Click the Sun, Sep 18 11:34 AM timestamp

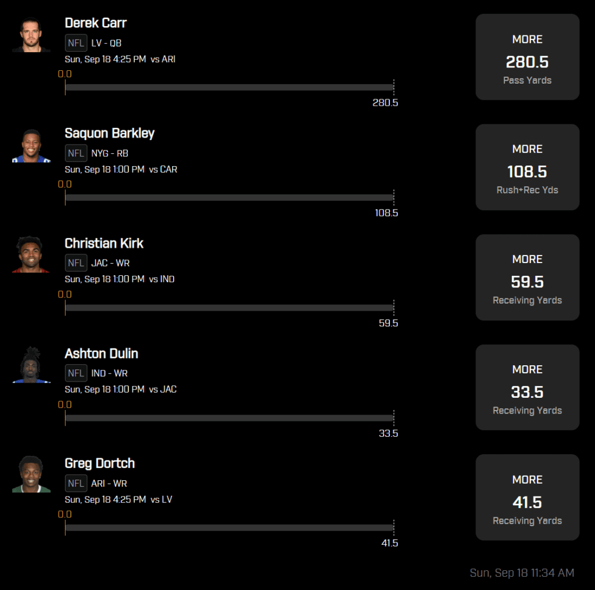point(522,573)
